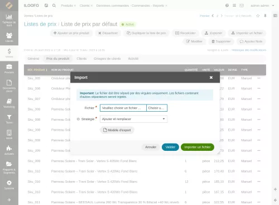Switch to the Clients tab
The image size is (279, 205).
point(81,59)
